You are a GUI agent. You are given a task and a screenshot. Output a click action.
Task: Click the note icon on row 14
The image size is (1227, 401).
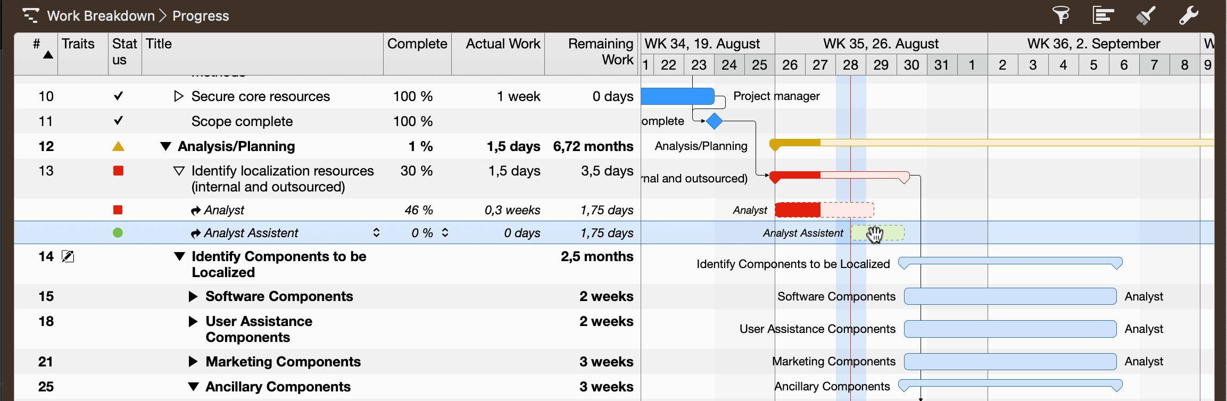68,257
